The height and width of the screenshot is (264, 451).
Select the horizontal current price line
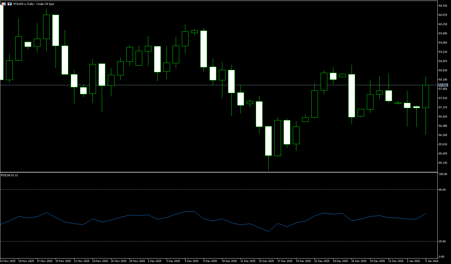pyautogui.click(x=202, y=85)
